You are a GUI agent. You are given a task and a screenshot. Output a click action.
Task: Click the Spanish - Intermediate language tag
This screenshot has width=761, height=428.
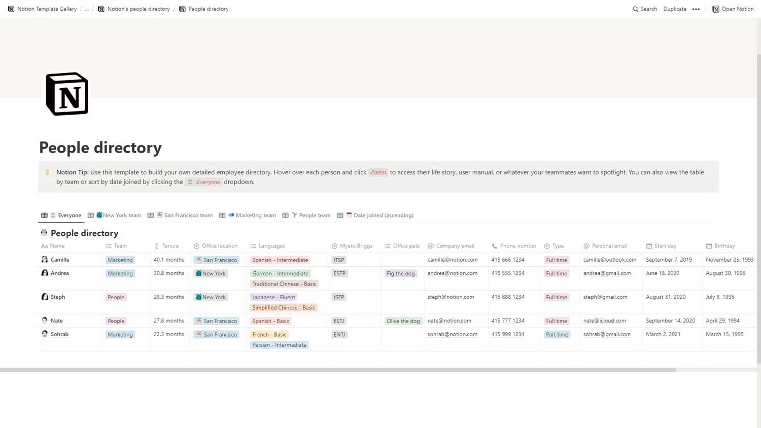[x=280, y=260]
